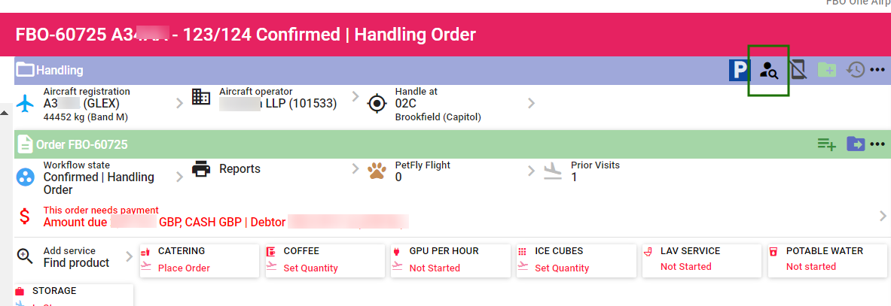Click the add line item icon
The width and height of the screenshot is (891, 306).
[827, 144]
